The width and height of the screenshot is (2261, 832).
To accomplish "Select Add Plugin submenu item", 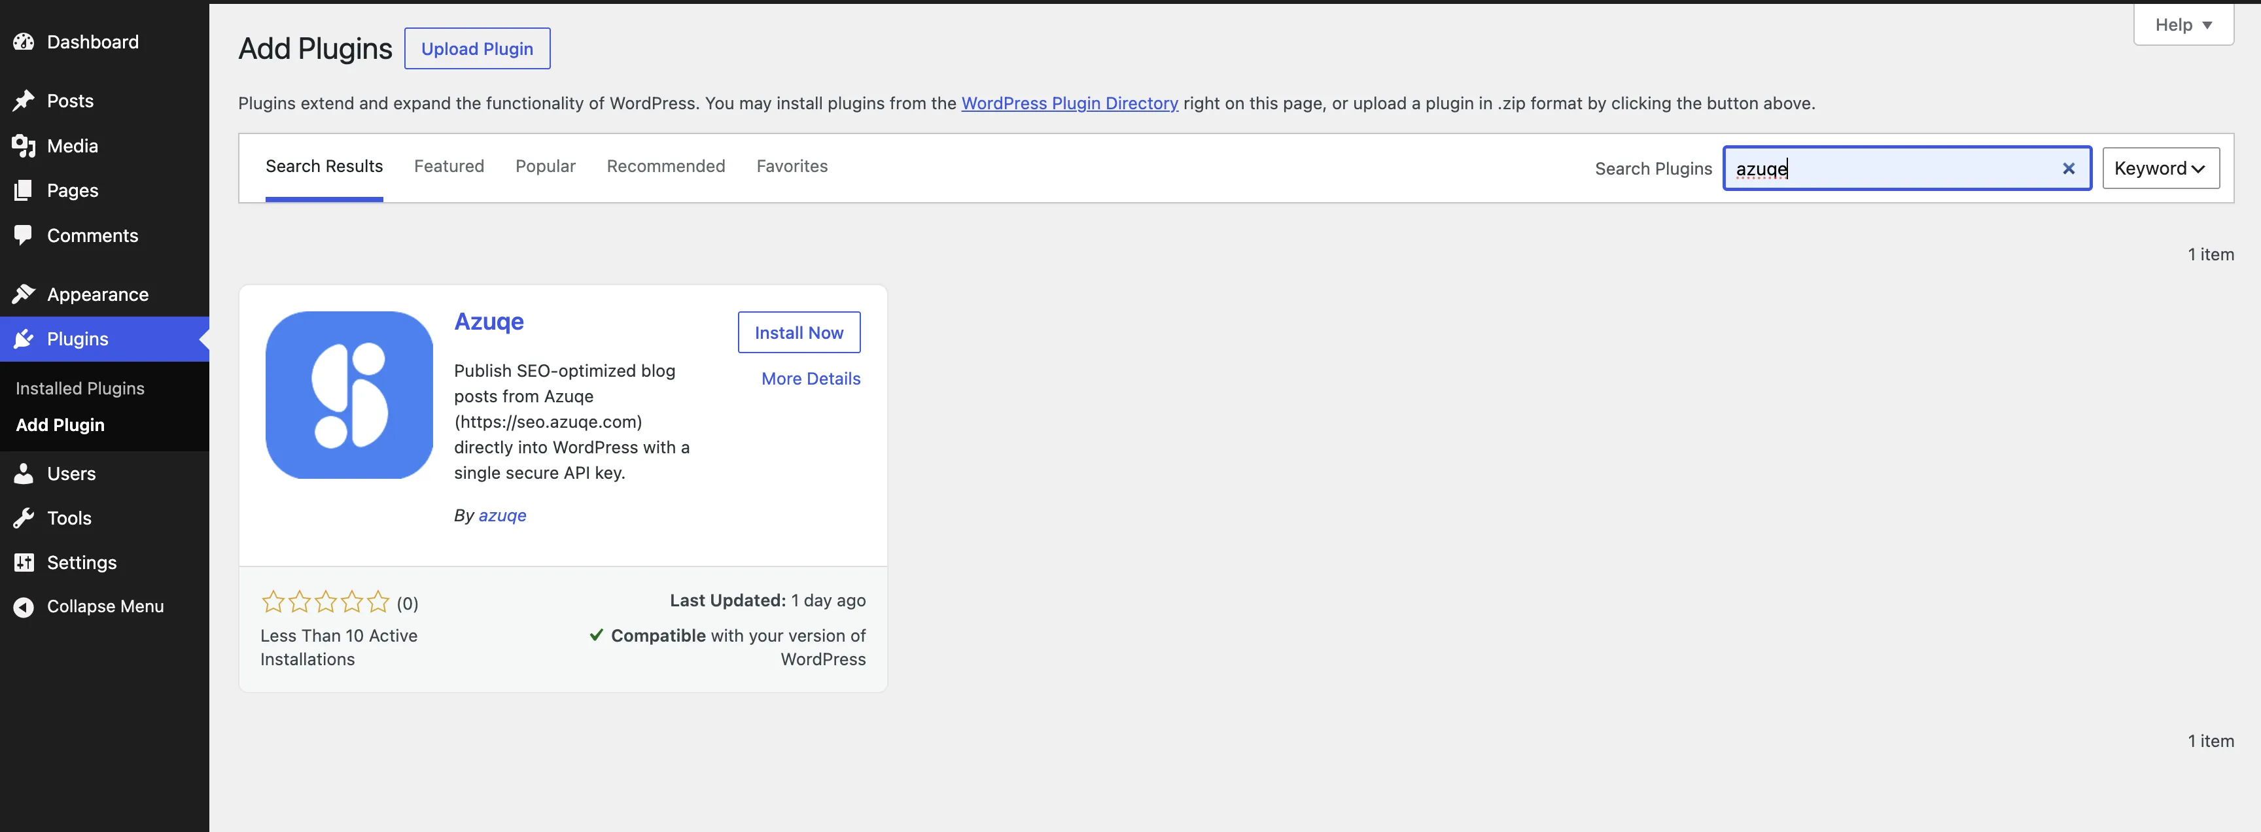I will click(x=60, y=425).
